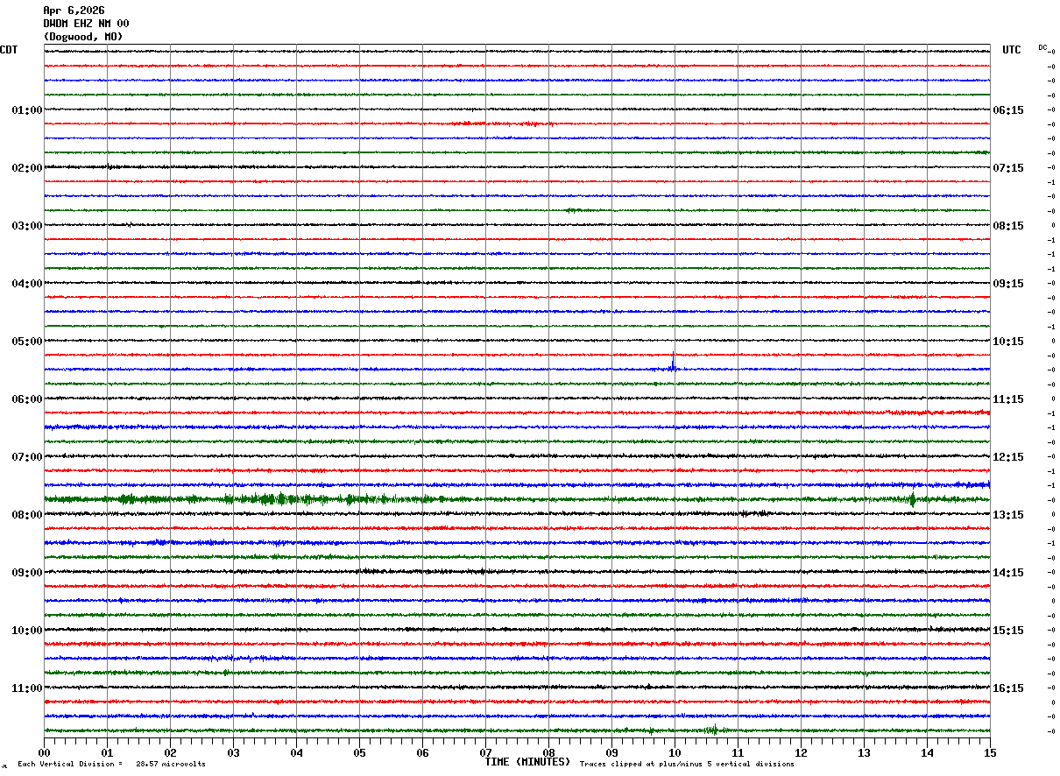Image resolution: width=1060 pixels, height=776 pixels.
Task: Click the "TIME (MINUTES)" axis title
Action: [527, 762]
